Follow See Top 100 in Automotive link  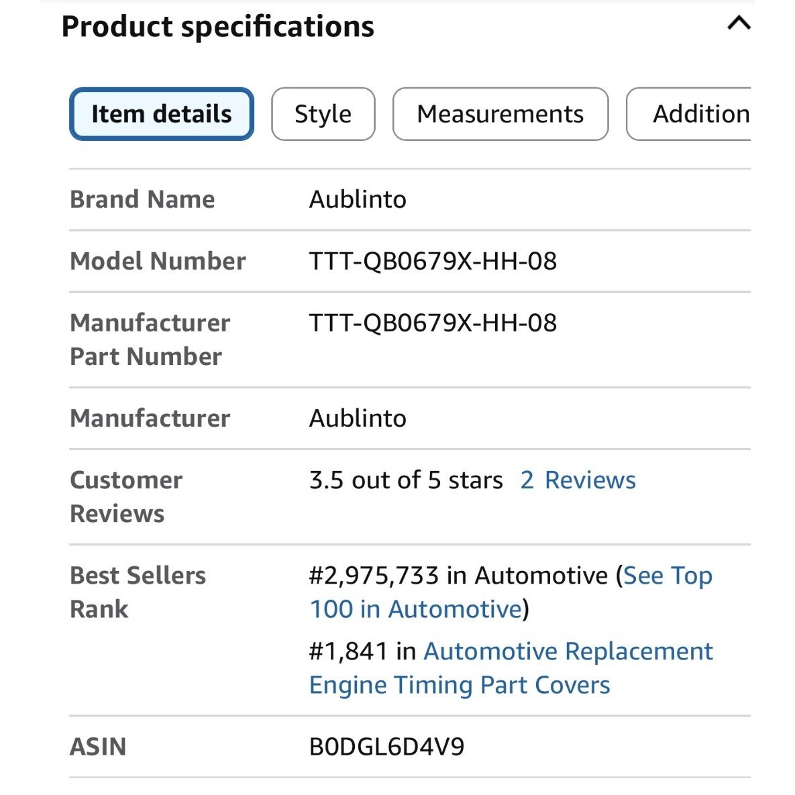[x=667, y=576]
